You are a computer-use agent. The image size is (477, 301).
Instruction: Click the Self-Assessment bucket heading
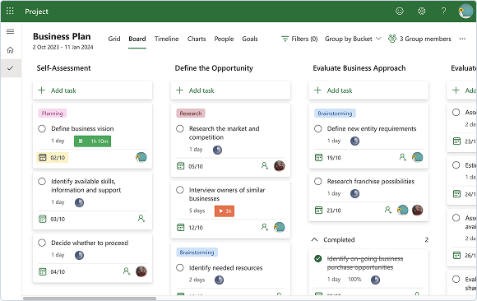(63, 68)
